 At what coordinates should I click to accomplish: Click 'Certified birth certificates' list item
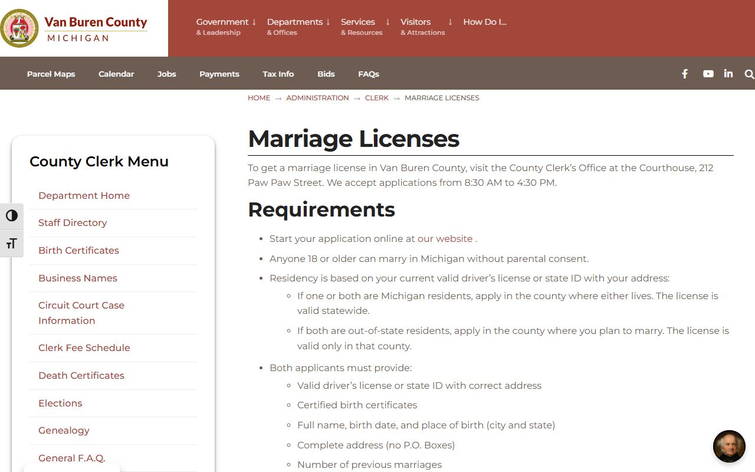coord(357,405)
